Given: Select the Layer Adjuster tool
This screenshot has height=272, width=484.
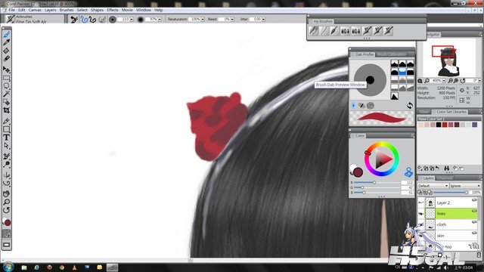Looking at the screenshot, I should click(x=7, y=70).
